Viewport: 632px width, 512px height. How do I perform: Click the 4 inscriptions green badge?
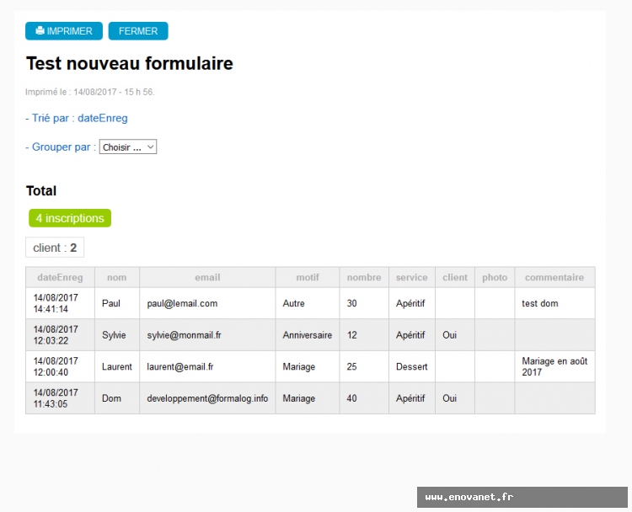click(70, 218)
